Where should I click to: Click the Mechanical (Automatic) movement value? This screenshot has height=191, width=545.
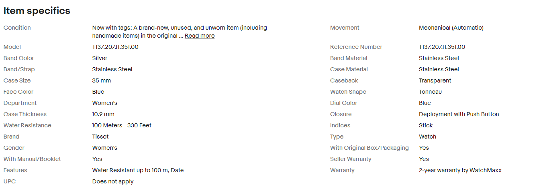(x=451, y=28)
